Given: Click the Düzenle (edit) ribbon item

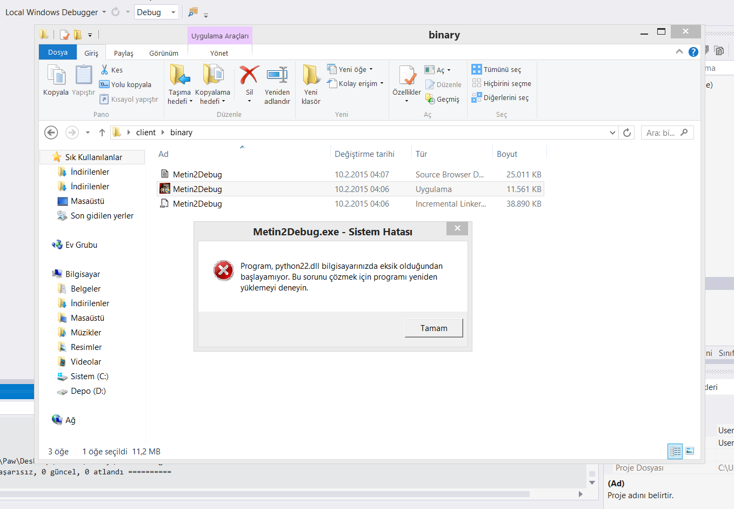Looking at the screenshot, I should pyautogui.click(x=443, y=84).
